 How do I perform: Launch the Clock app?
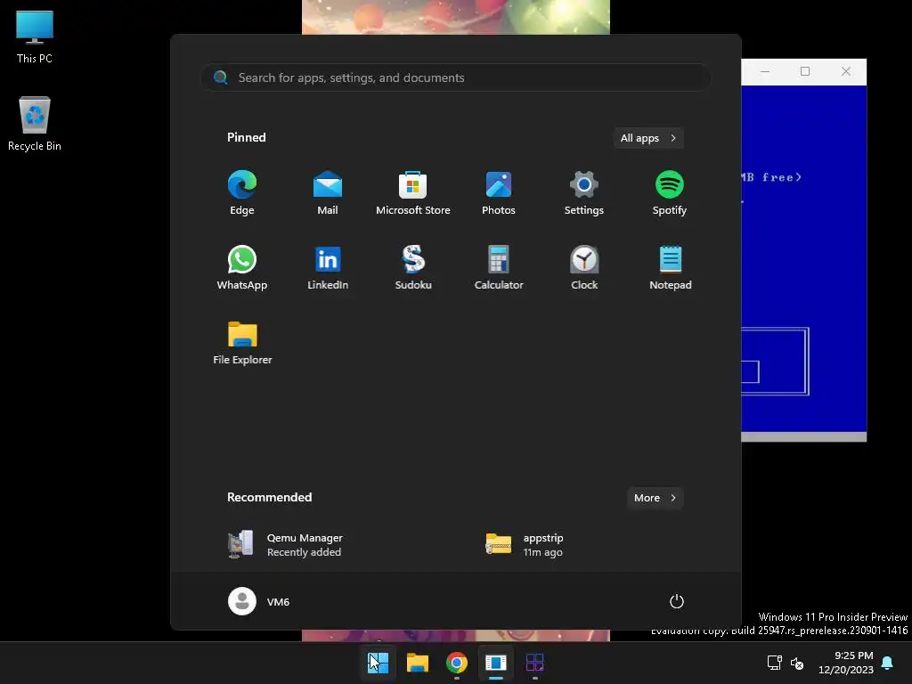(584, 267)
